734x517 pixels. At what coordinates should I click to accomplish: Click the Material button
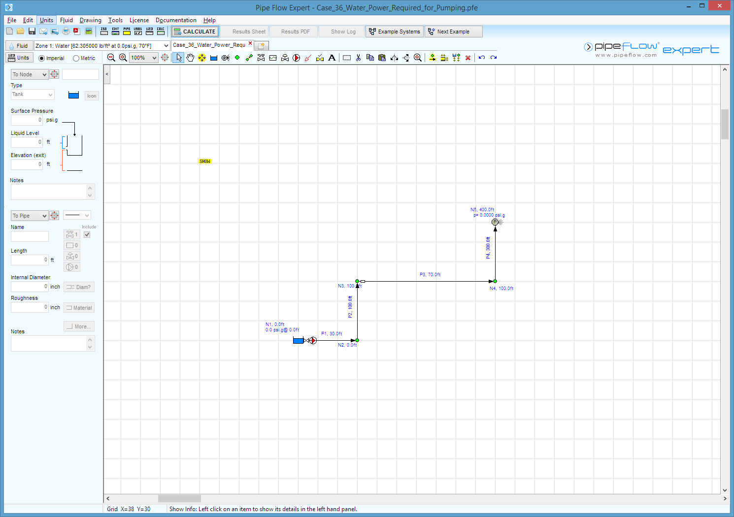(x=79, y=308)
